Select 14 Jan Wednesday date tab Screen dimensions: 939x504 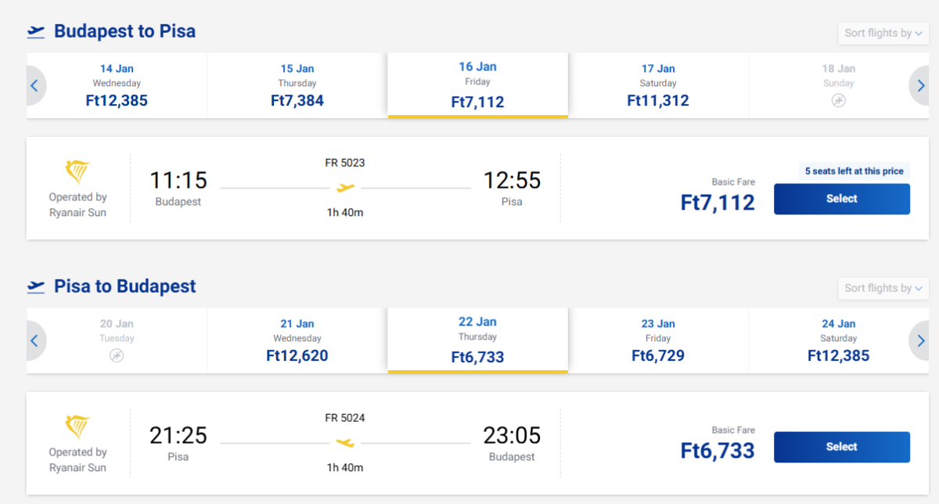tap(117, 85)
